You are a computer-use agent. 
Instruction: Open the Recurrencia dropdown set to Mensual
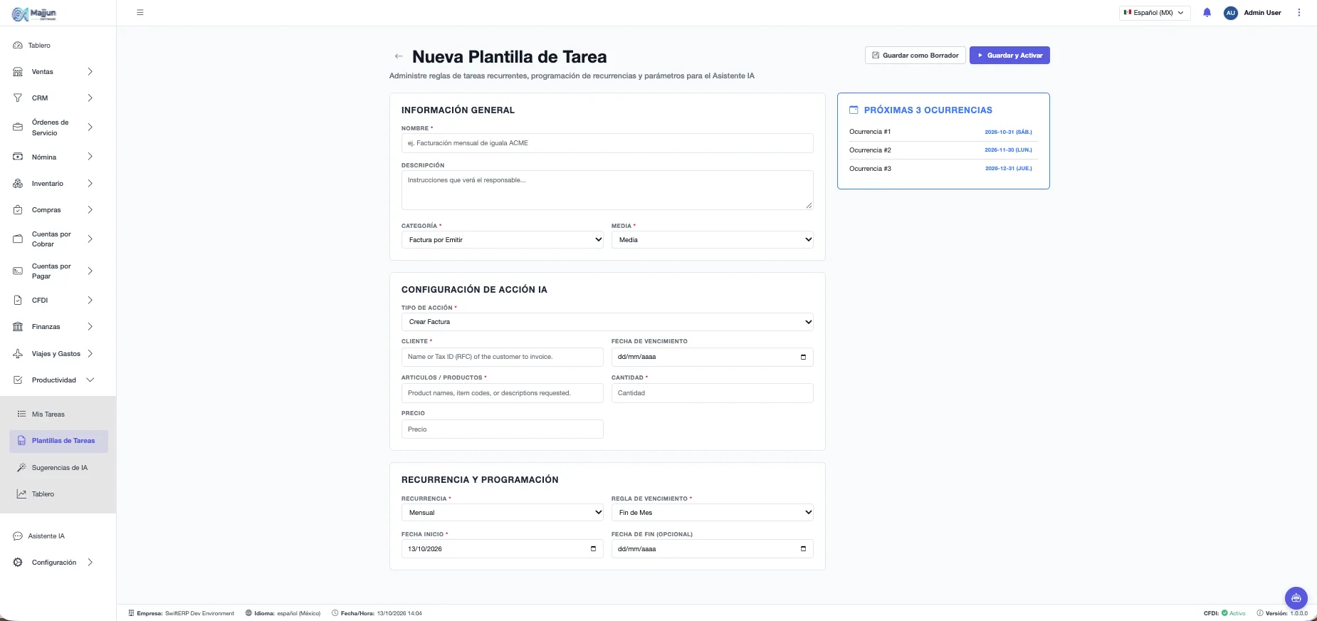[x=503, y=513]
